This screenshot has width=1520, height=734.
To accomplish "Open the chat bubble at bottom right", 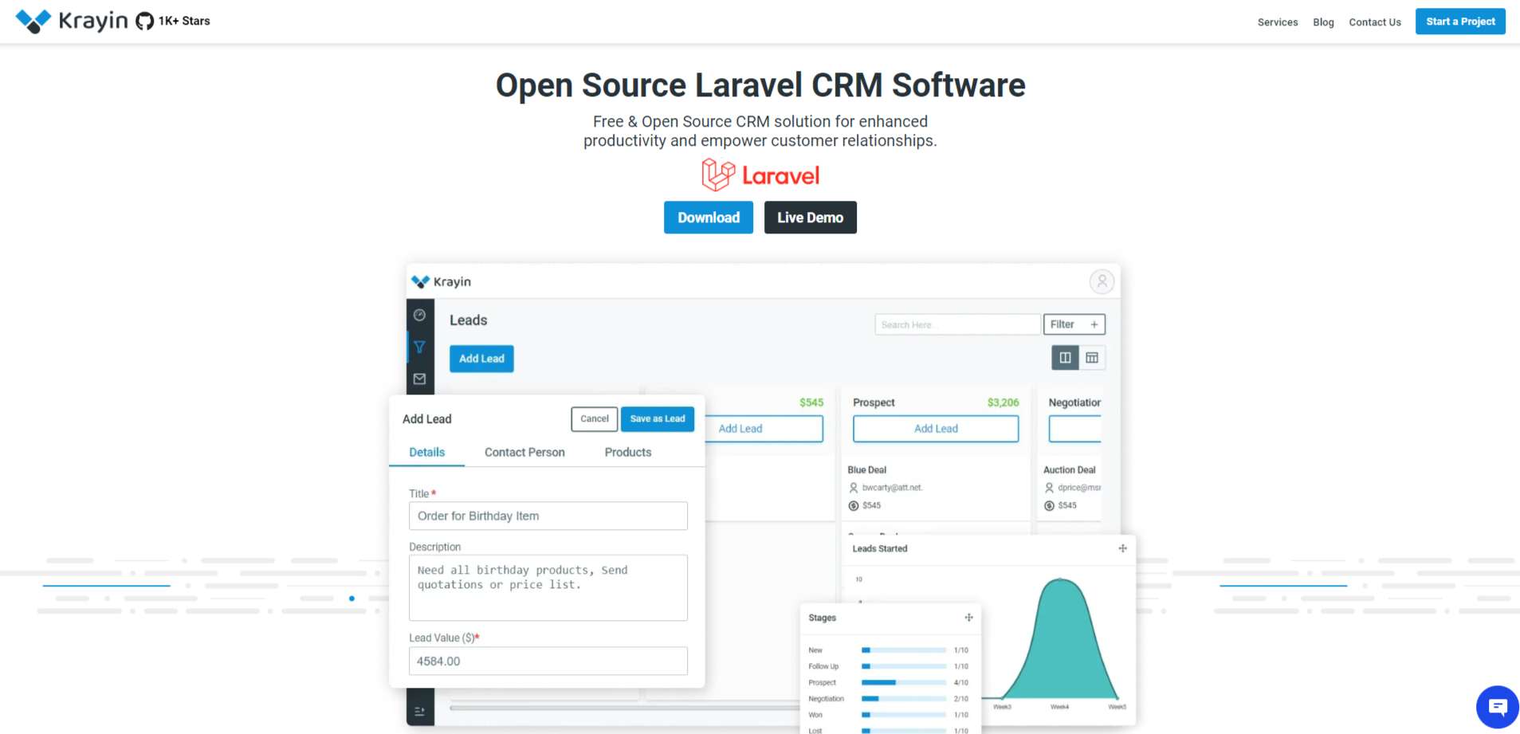I will pos(1496,706).
